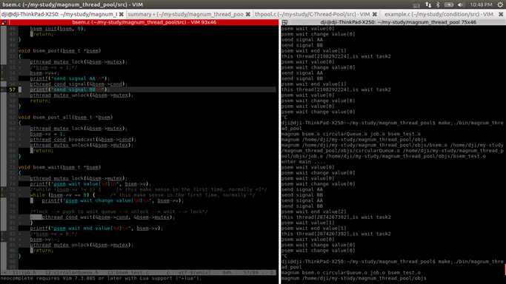Viewport: 506px width, 284px height.
Task: Show the 10:48 PM clock calendar
Action: (481, 4)
